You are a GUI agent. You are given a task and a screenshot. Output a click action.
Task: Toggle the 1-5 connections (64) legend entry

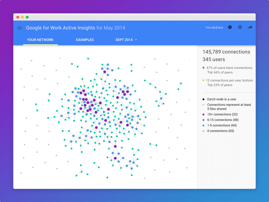(222, 125)
